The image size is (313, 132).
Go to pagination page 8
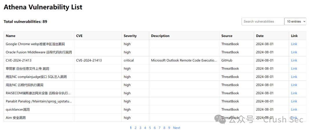(x=164, y=128)
